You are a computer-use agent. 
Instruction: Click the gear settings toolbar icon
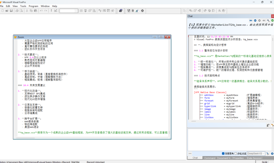tap(142, 11)
